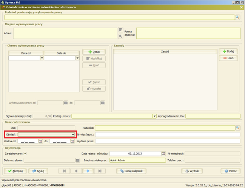The image size is (245, 188).
Task: Focus the Nazwisko input field
Action: click(x=165, y=128)
